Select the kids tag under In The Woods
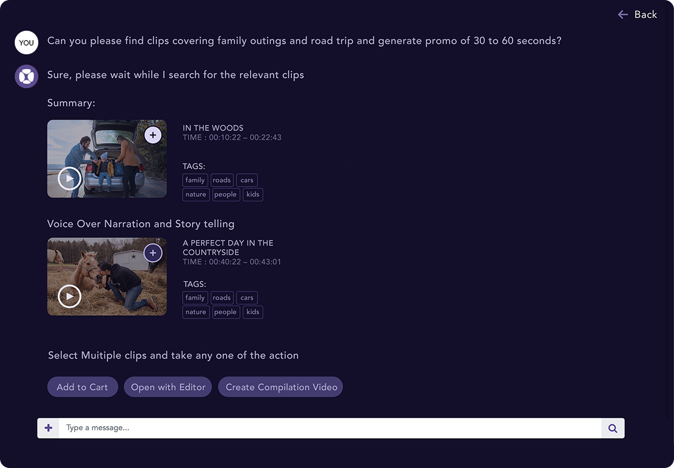674x468 pixels. (253, 194)
